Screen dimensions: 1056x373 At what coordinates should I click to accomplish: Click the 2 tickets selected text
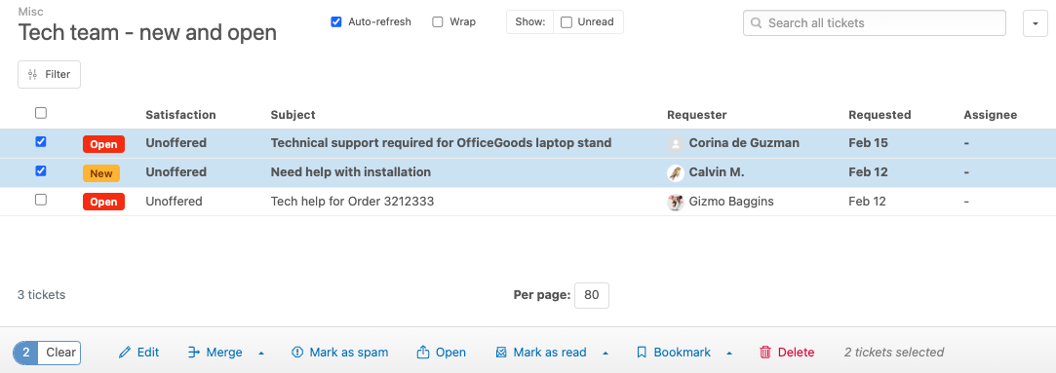894,353
